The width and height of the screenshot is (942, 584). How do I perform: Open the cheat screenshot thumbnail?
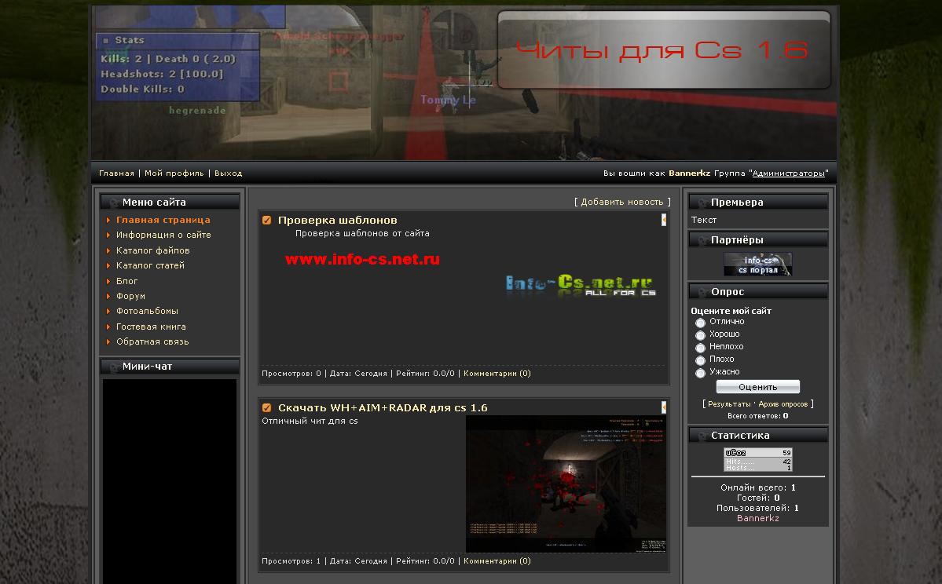click(566, 484)
